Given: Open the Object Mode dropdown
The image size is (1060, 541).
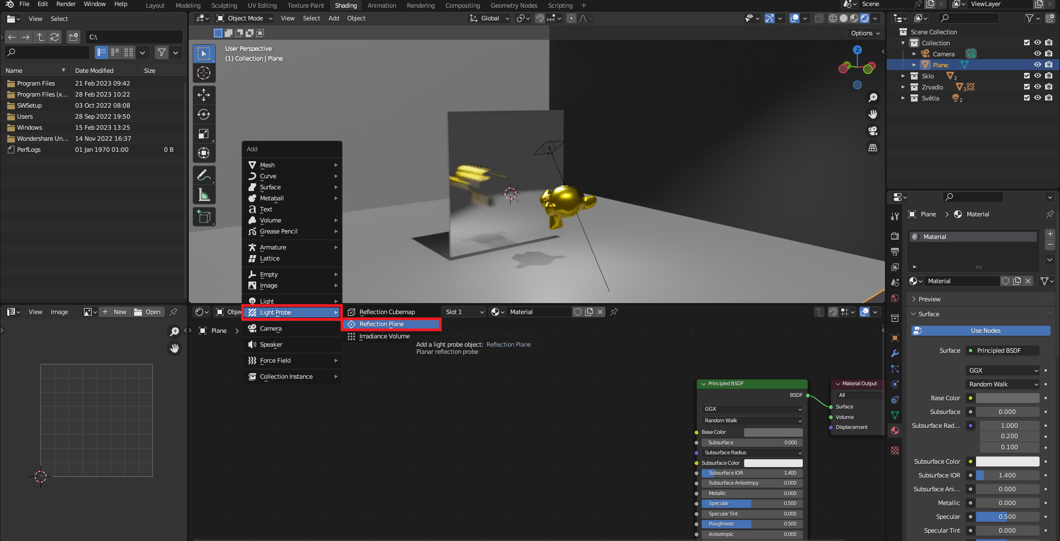Looking at the screenshot, I should pyautogui.click(x=245, y=18).
